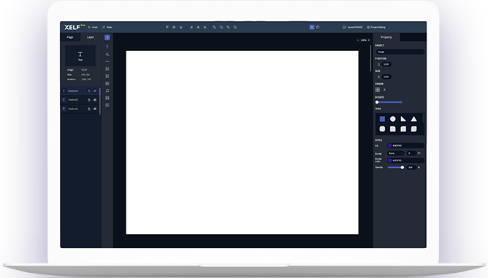Open Project Setting

tap(376, 28)
